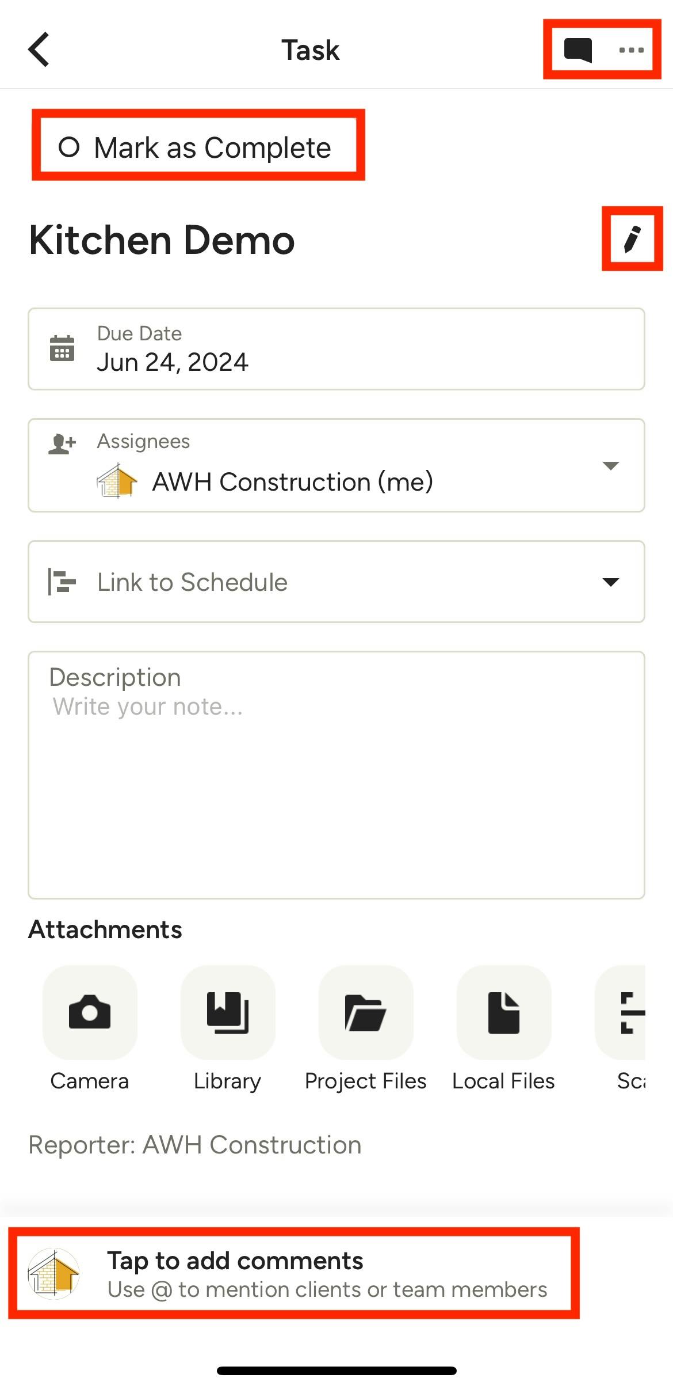Open the Link to Schedule dropdown

[x=336, y=582]
